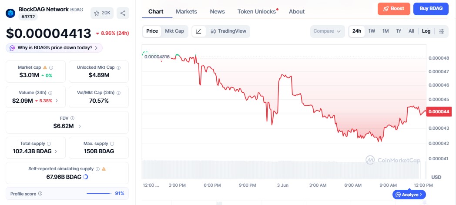Screen dimensions: 456x205
Task: Expand FDV details chevron
Action: [80, 126]
